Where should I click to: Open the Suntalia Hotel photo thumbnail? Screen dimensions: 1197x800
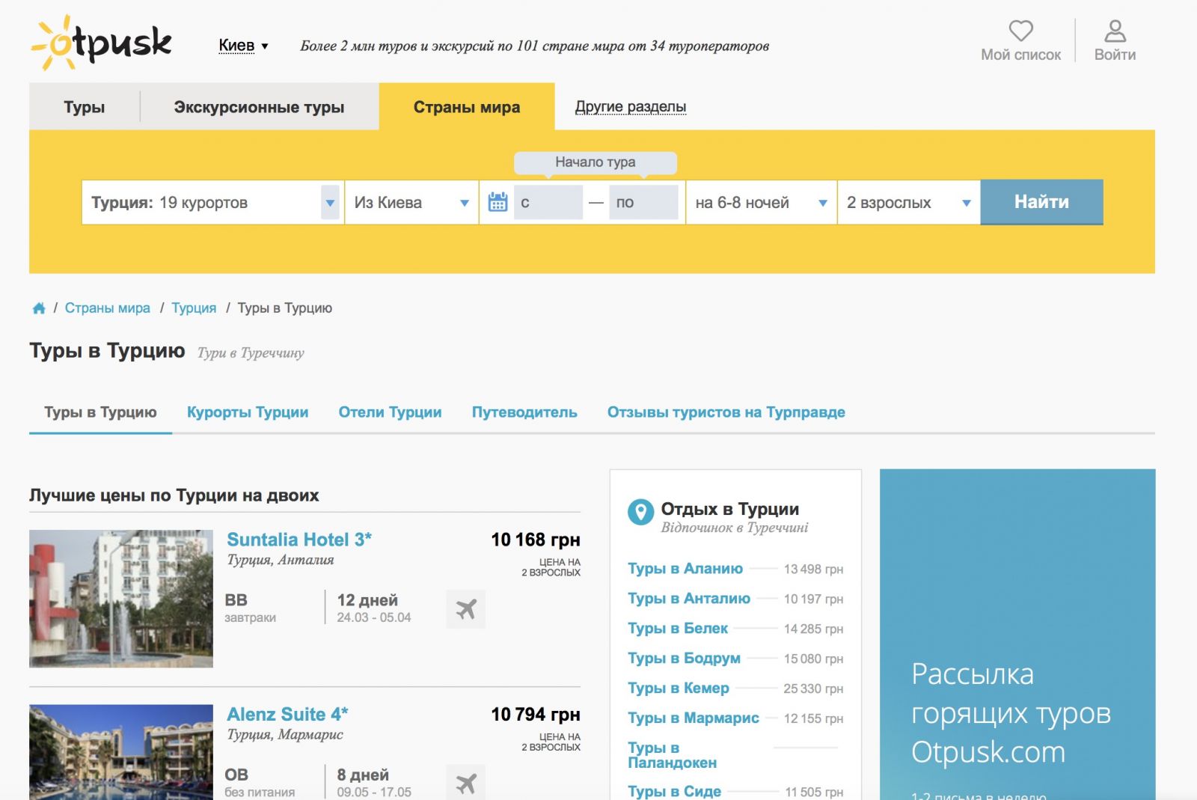(x=121, y=599)
